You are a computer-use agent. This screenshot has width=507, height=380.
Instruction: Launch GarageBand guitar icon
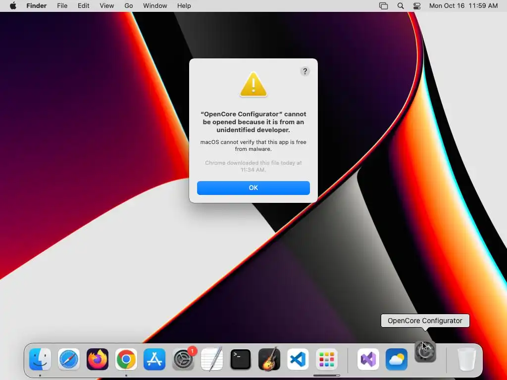(269, 359)
